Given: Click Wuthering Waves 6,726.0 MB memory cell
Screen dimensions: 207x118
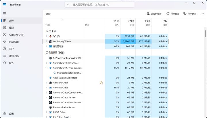Looking at the screenshot, I should (128, 41).
